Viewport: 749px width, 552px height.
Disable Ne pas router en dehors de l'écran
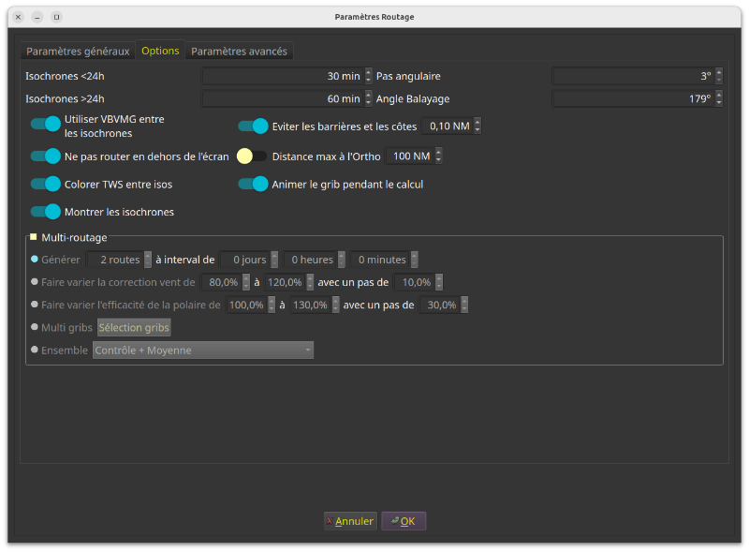(45, 156)
